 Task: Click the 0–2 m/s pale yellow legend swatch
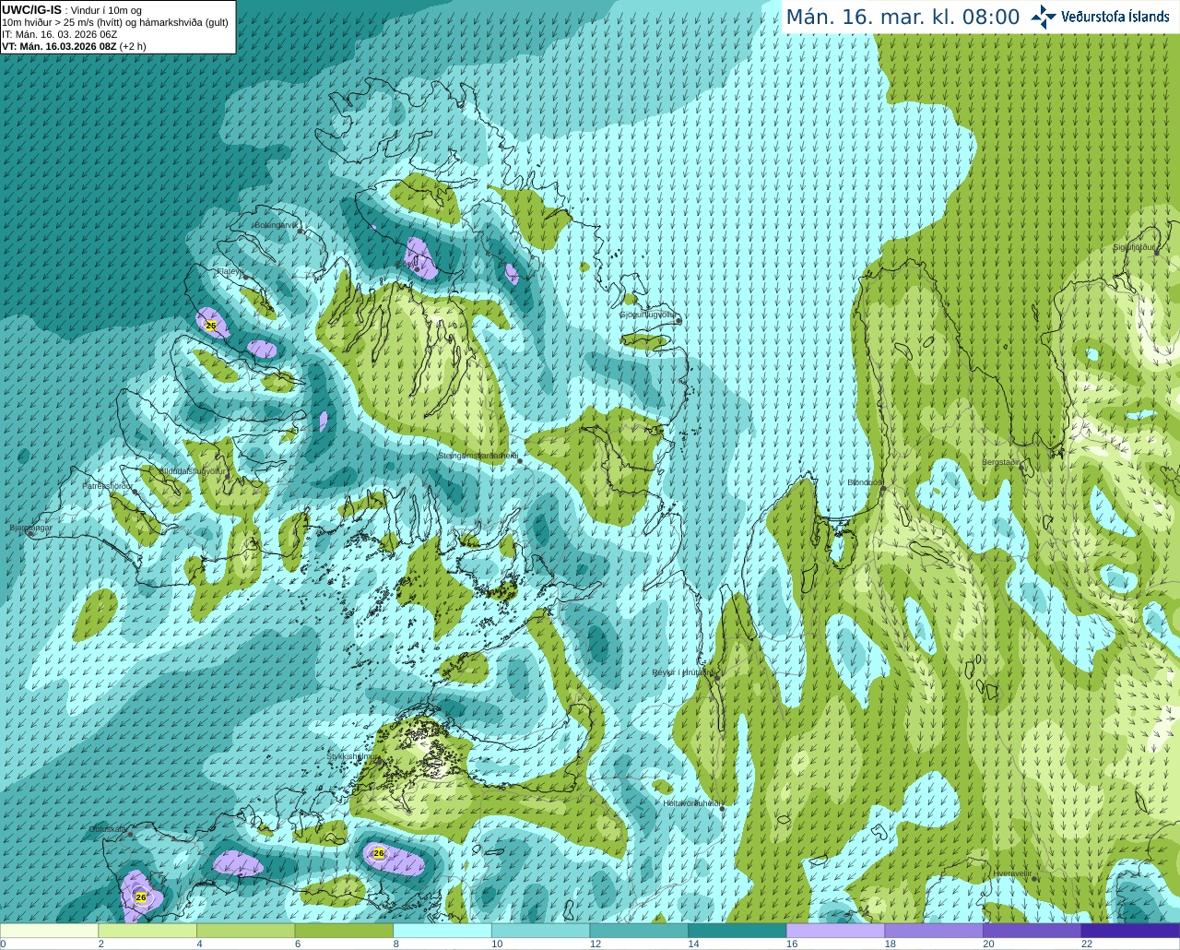(x=49, y=931)
